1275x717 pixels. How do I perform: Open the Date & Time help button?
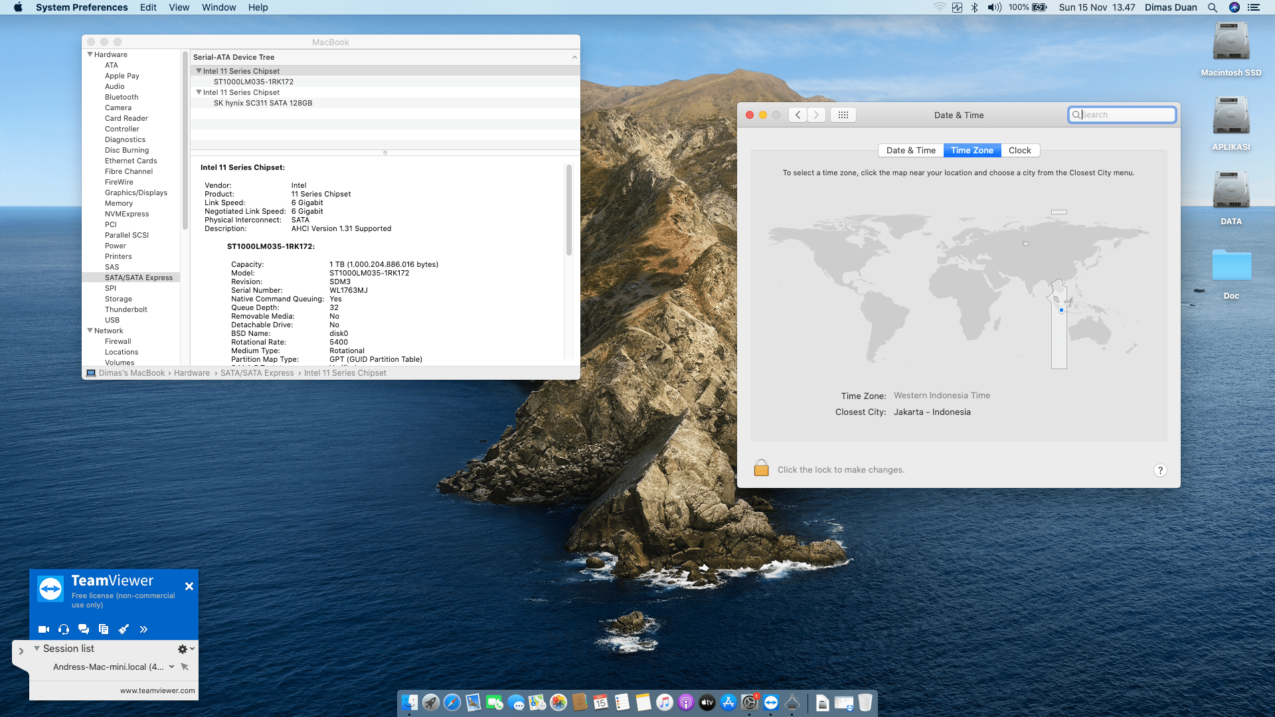click(x=1160, y=471)
